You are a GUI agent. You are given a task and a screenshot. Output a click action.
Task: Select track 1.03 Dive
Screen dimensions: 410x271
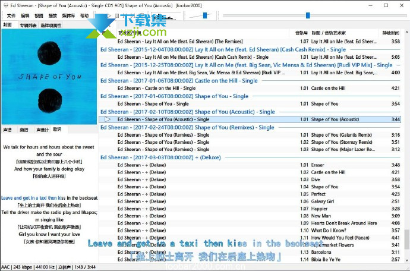point(250,179)
